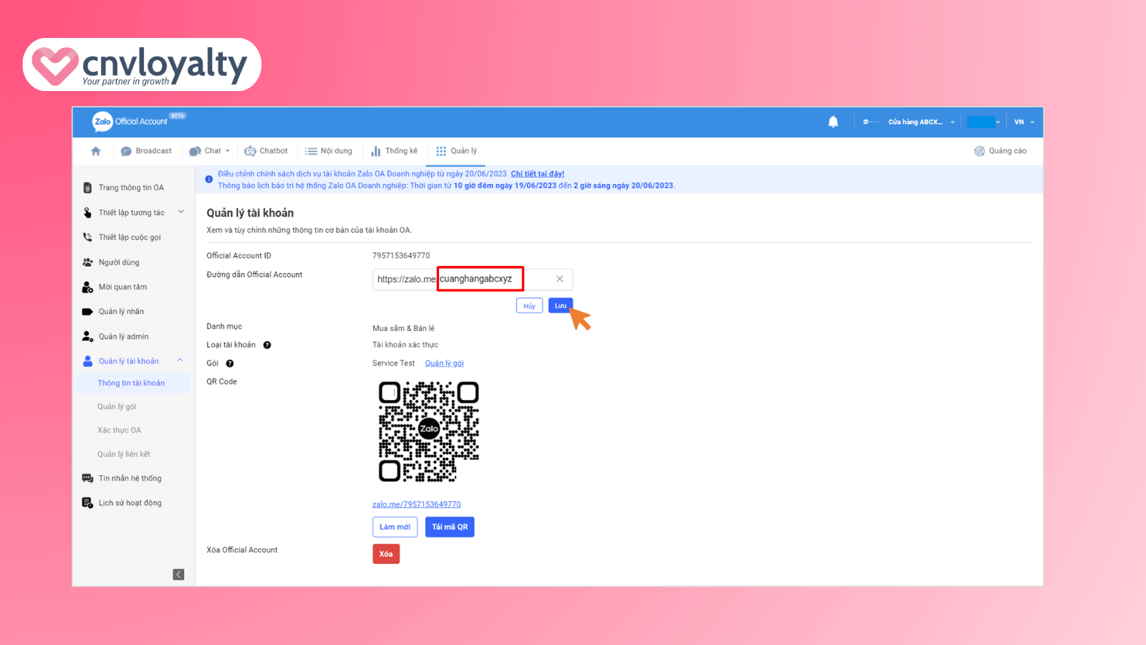Open Lịch sử hoạt động from the sidebar
Viewport: 1146px width, 645px height.
pyautogui.click(x=130, y=502)
